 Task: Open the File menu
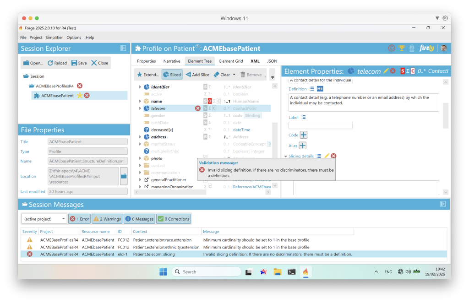23,38
